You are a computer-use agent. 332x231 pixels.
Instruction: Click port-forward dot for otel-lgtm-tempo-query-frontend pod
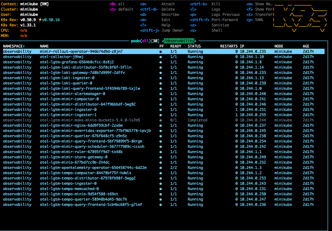pyautogui.click(x=161, y=205)
